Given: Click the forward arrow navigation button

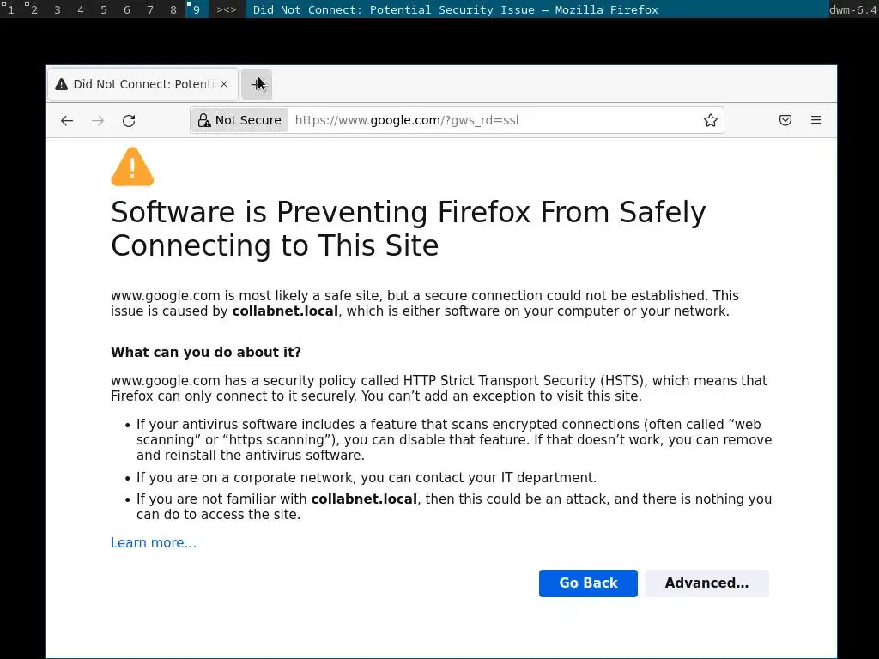Looking at the screenshot, I should (x=98, y=121).
